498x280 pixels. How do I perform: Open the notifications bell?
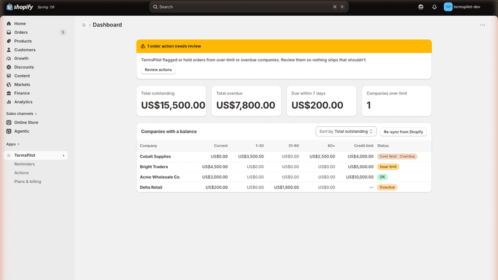[x=434, y=7]
